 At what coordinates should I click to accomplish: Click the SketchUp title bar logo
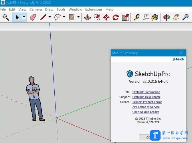[3, 2]
